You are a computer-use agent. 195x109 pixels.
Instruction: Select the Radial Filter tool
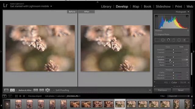(179, 40)
